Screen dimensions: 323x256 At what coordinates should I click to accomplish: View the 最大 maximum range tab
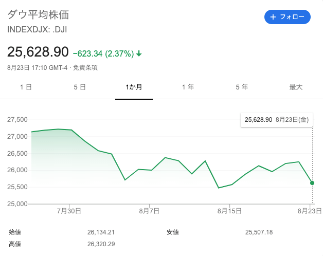[296, 87]
